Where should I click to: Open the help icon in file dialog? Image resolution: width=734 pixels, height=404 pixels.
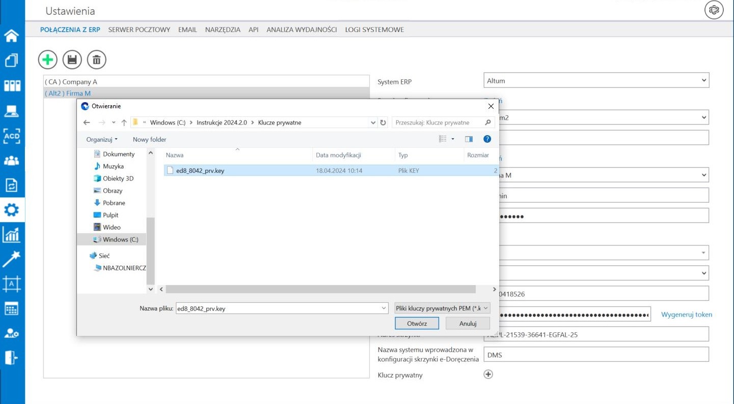tap(487, 139)
